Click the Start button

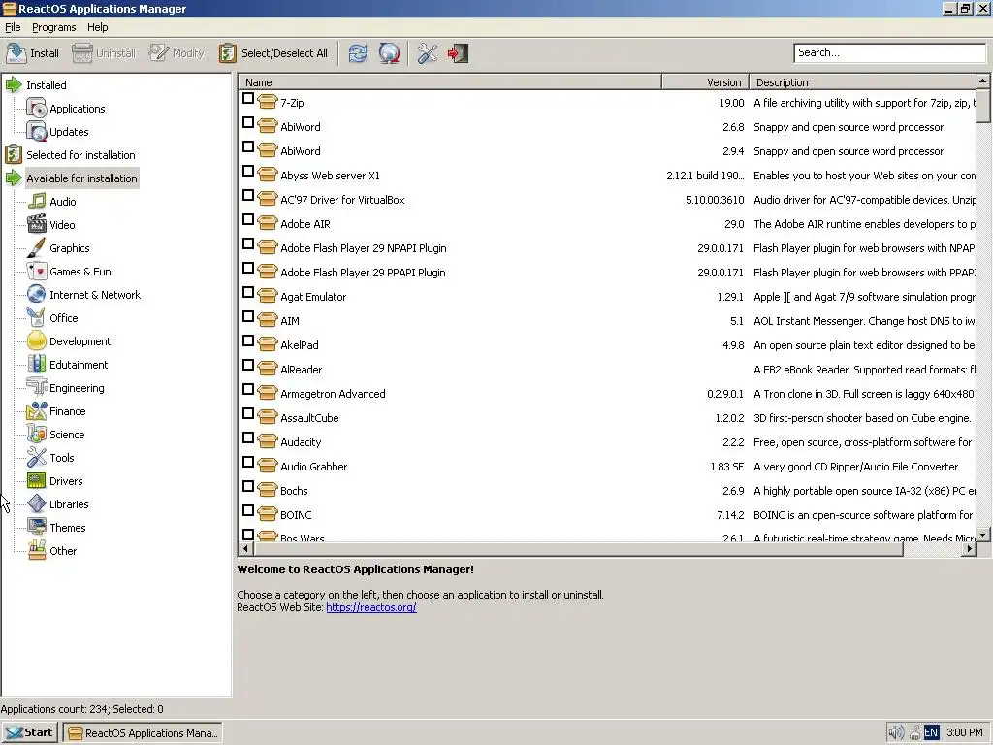click(x=30, y=733)
